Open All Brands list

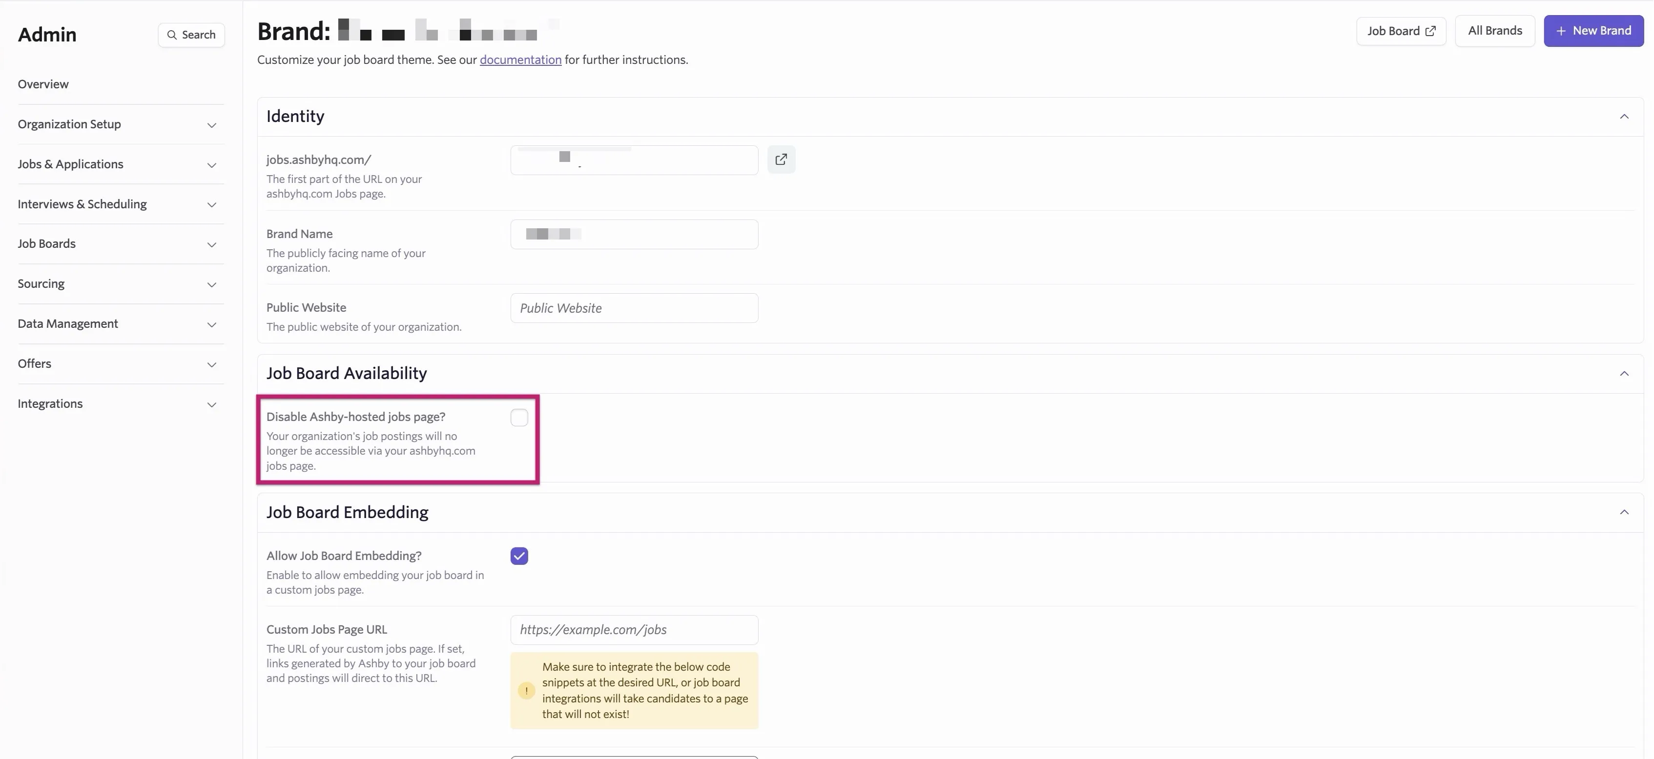tap(1495, 31)
